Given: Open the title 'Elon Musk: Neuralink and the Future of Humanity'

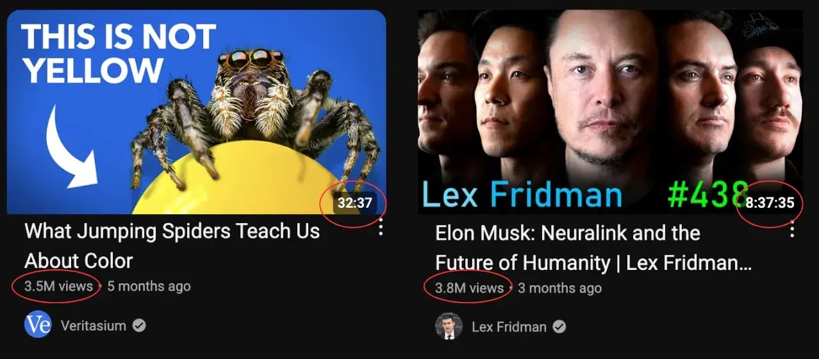Looking at the screenshot, I should click(x=593, y=247).
